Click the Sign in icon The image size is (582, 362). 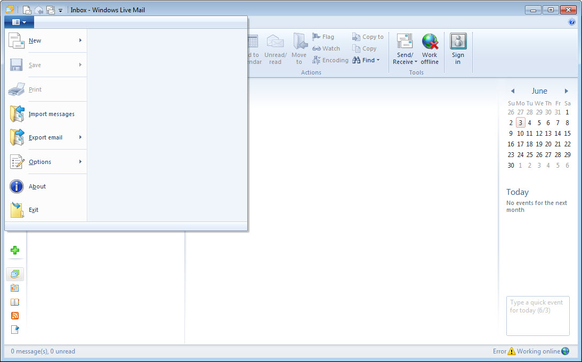(x=458, y=49)
